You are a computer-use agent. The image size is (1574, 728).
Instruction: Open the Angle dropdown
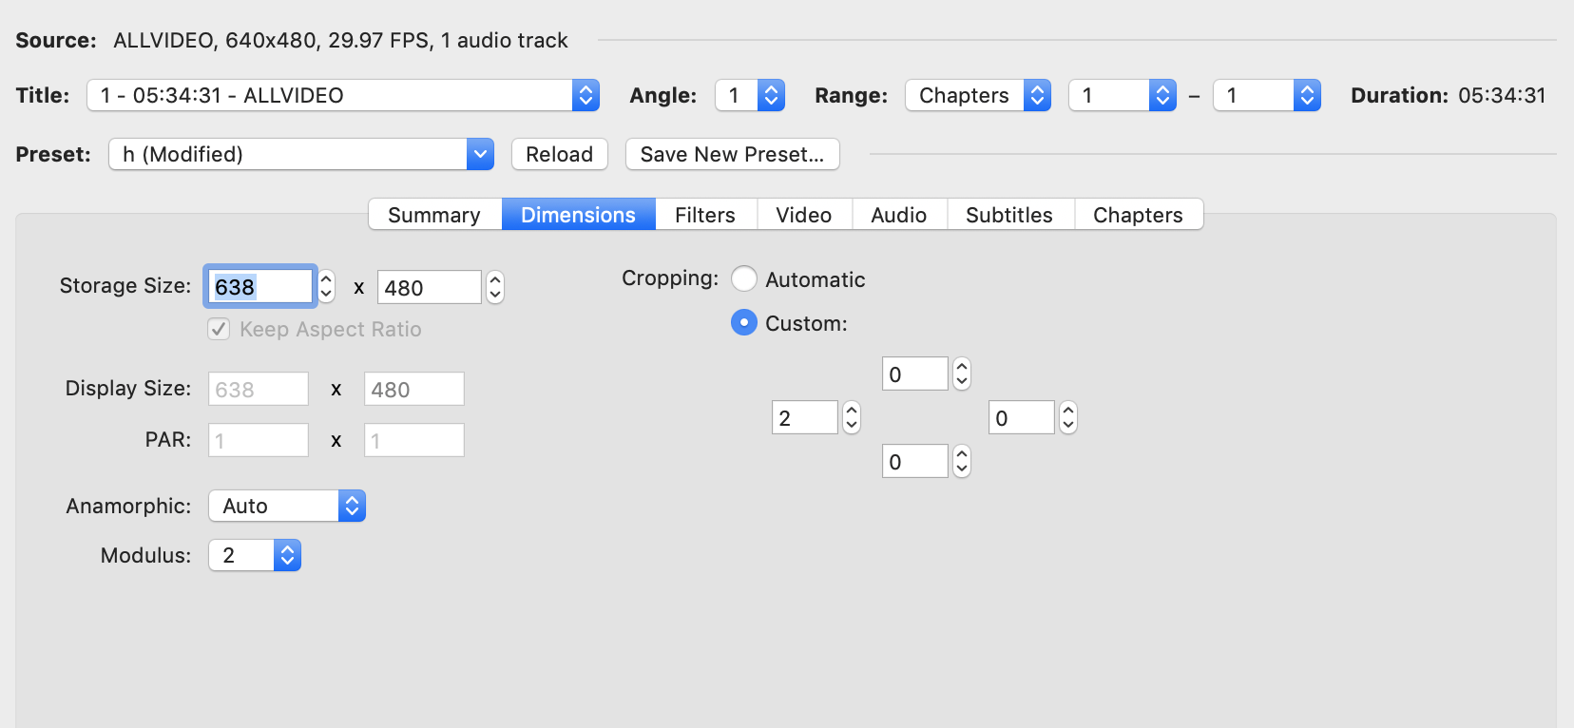click(x=749, y=95)
